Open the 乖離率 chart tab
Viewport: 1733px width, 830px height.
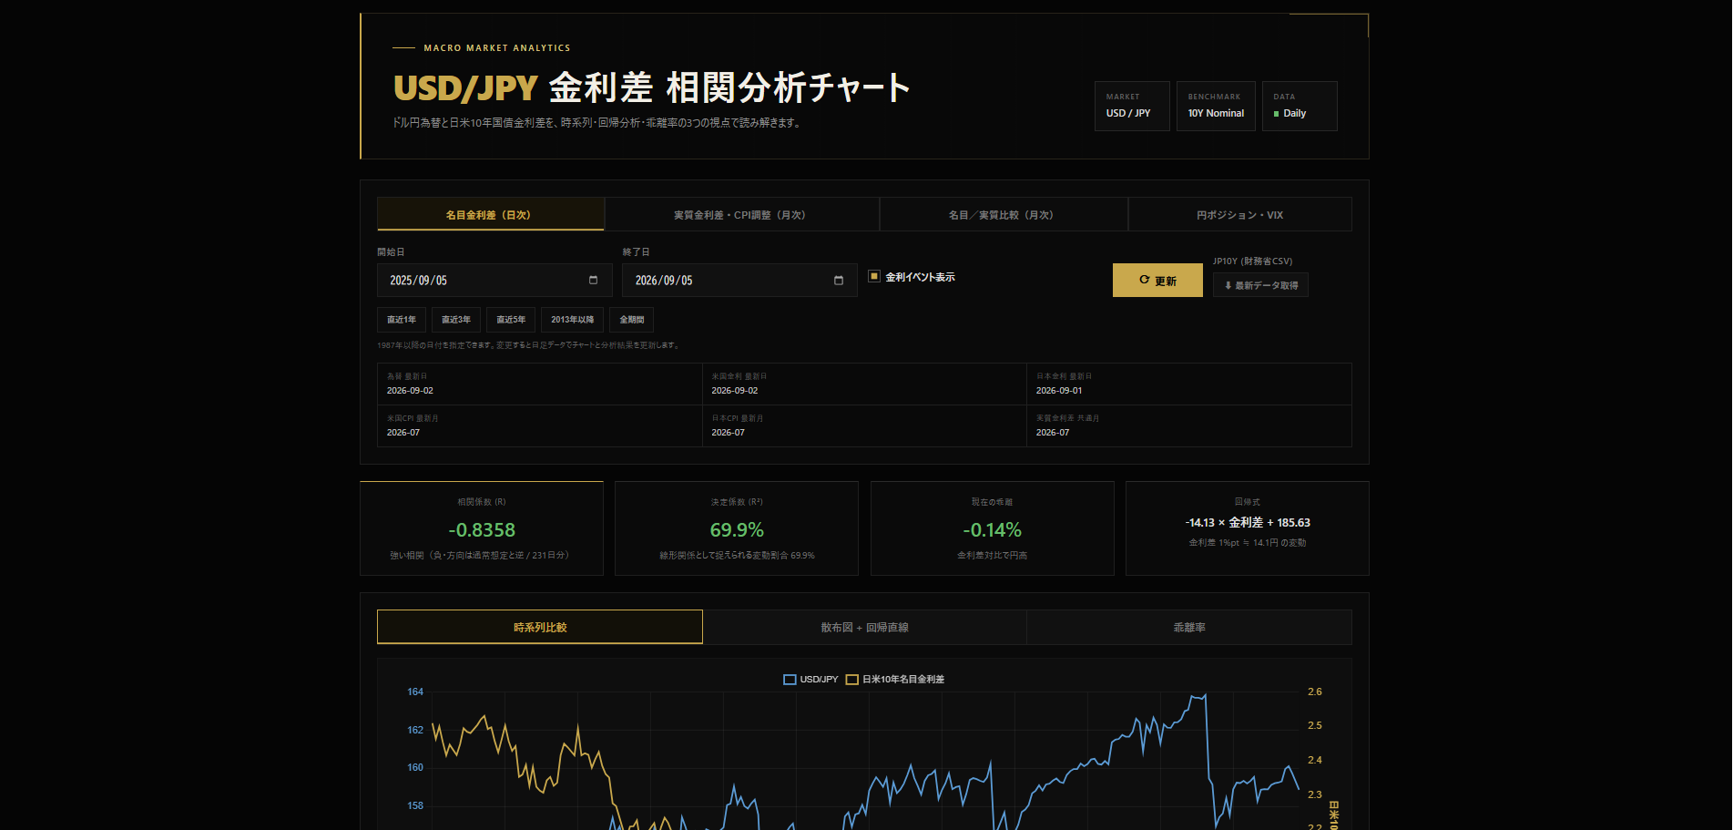(x=1188, y=627)
